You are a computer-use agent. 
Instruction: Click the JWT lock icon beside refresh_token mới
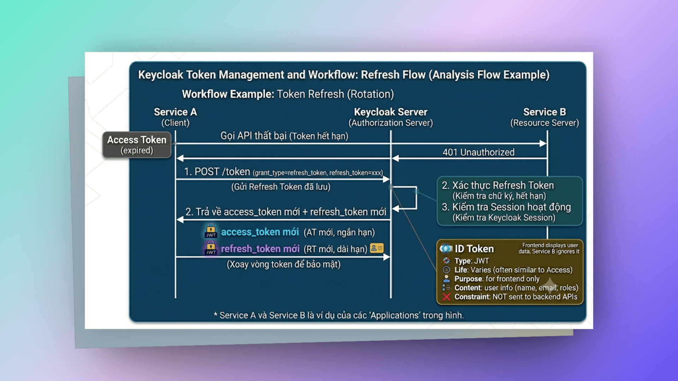(211, 248)
